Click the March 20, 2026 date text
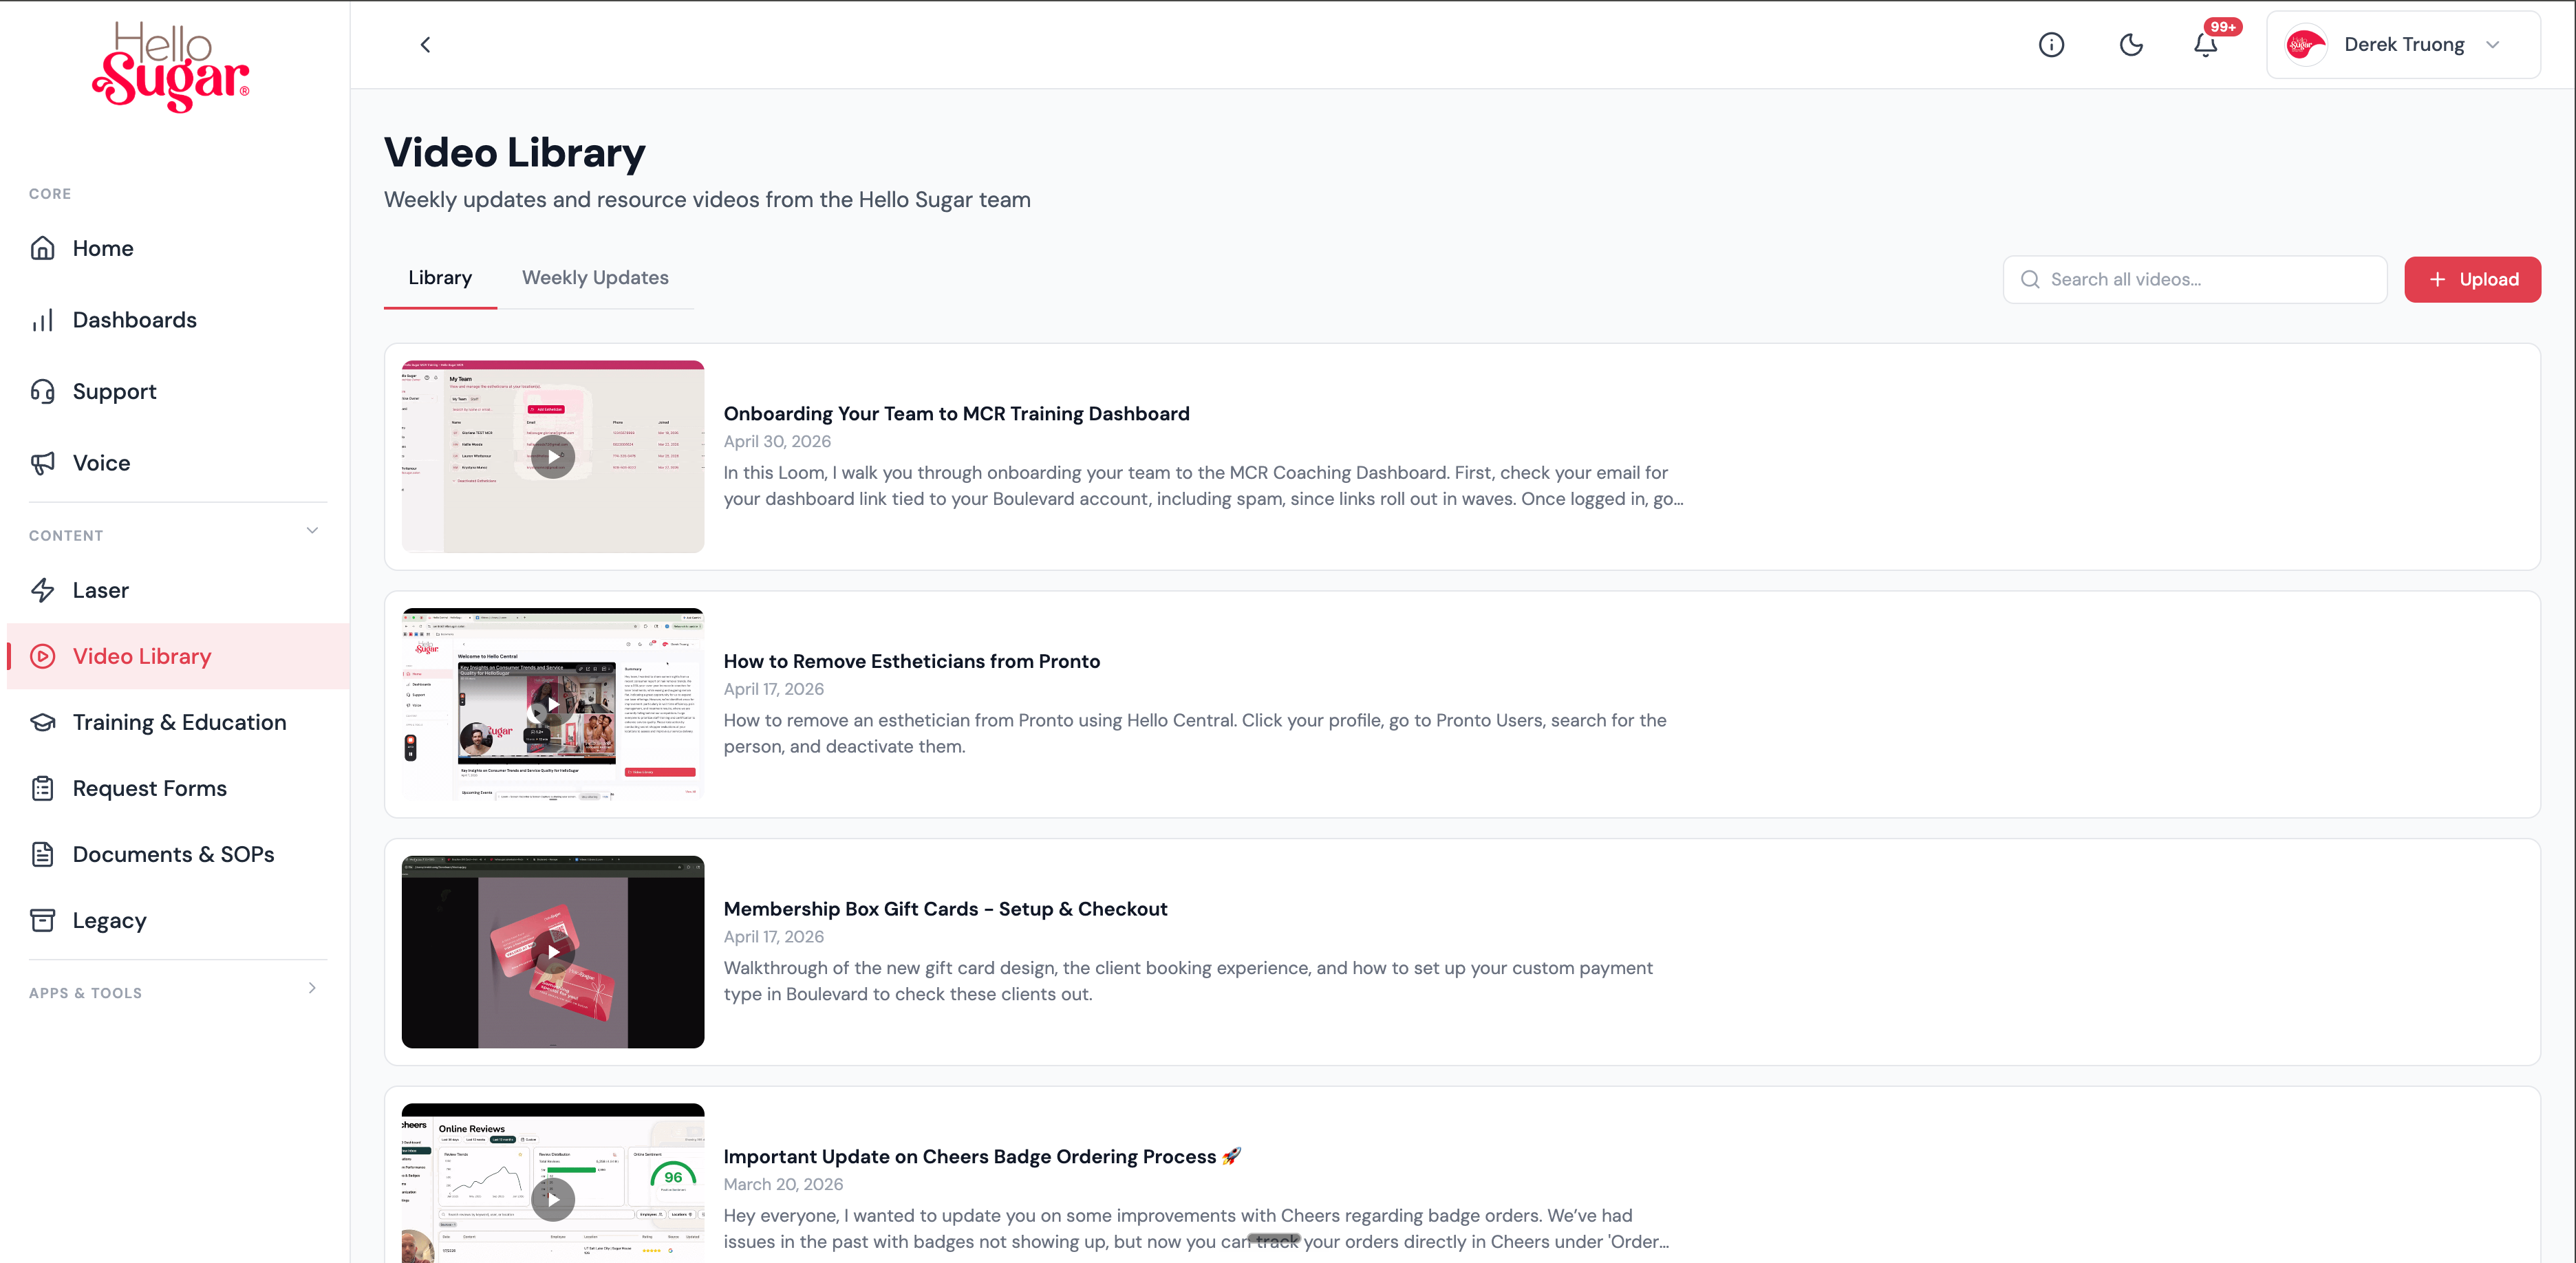 [783, 1184]
